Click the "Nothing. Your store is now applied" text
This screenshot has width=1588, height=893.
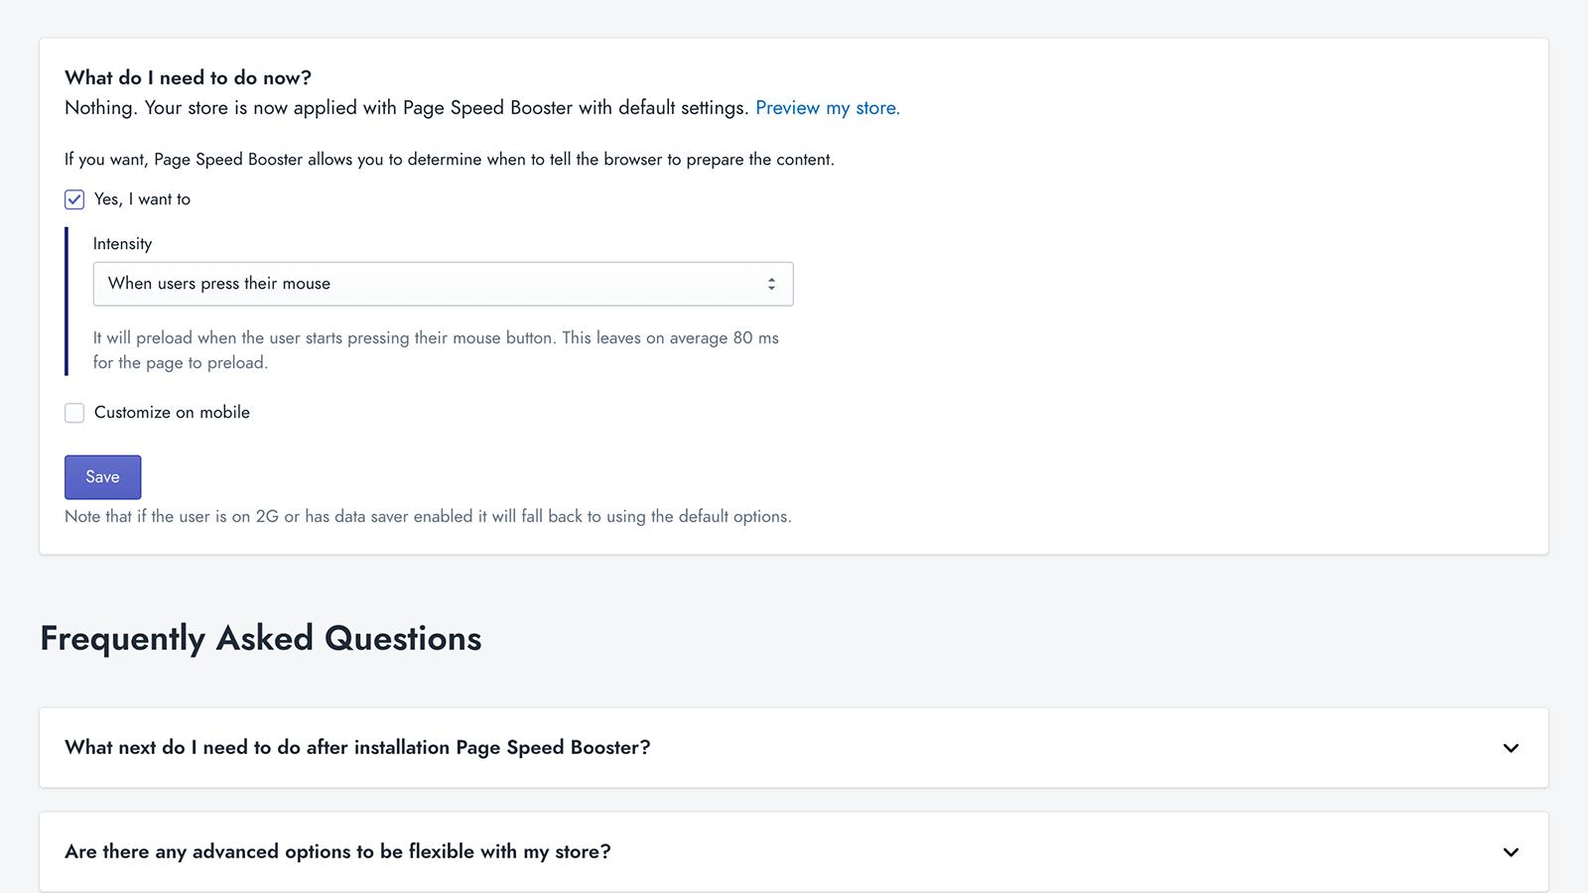point(405,108)
